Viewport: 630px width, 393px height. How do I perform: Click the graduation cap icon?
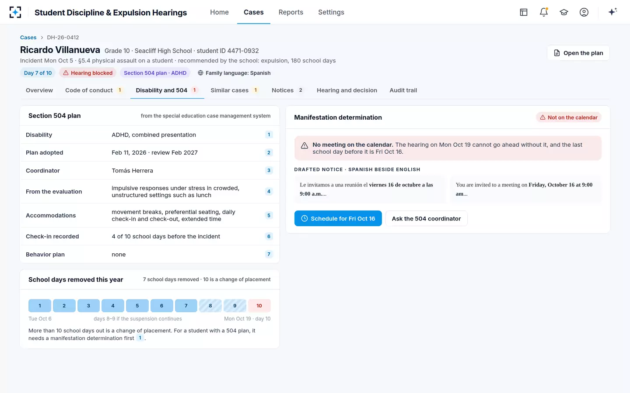[x=564, y=12]
